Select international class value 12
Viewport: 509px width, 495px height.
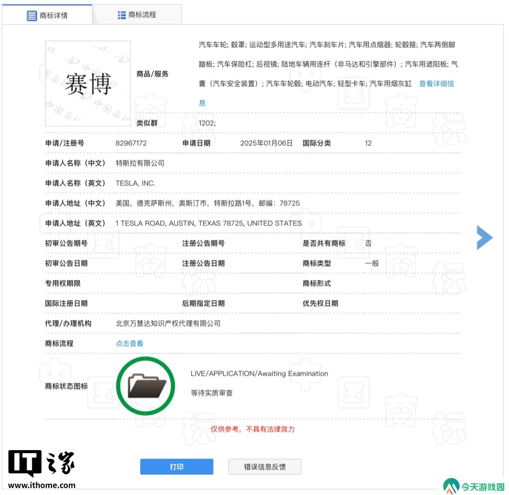pyautogui.click(x=368, y=143)
